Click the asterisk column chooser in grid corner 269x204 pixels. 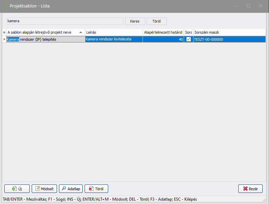point(4,32)
